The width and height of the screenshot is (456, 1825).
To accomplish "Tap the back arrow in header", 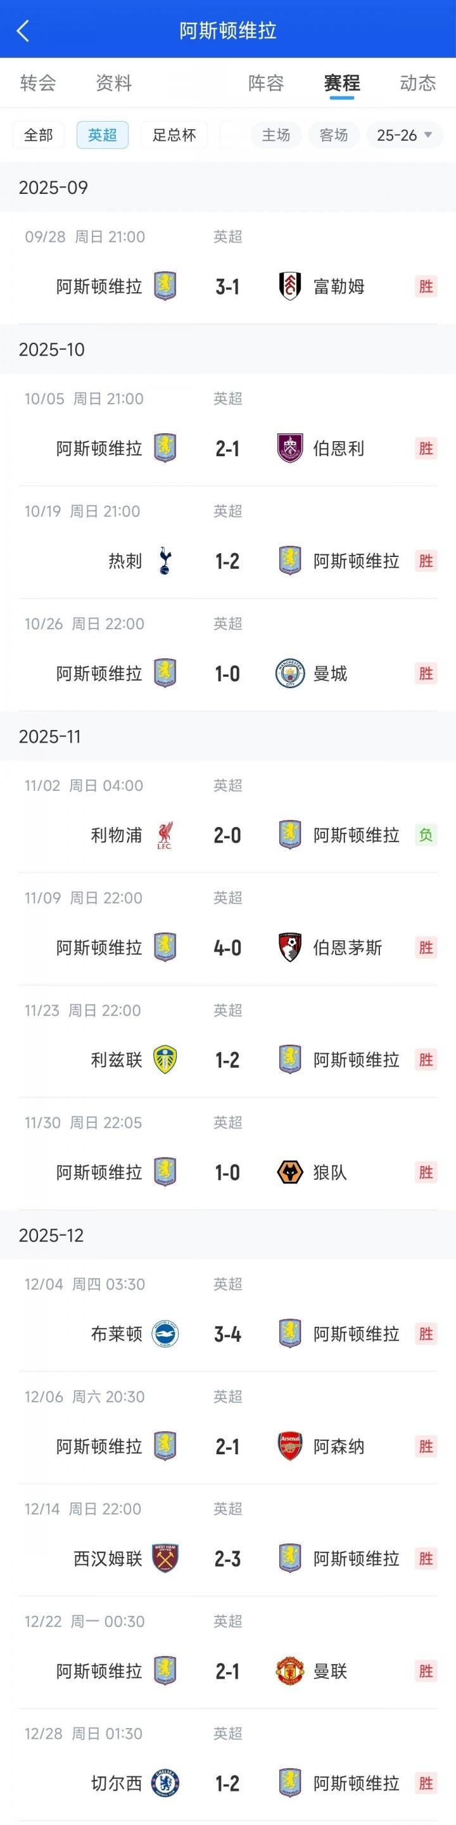I will tap(23, 30).
